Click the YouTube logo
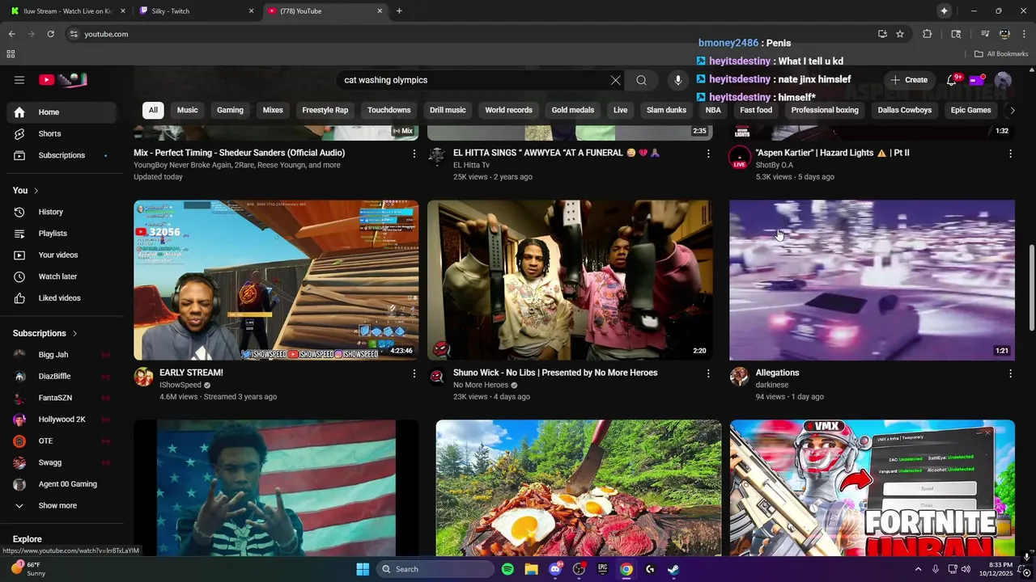The height and width of the screenshot is (582, 1036). (x=63, y=80)
